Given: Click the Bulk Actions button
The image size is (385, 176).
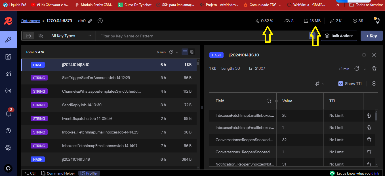Looking at the screenshot, I should [x=339, y=36].
